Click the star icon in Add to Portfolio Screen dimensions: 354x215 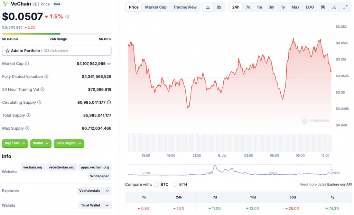[x=8, y=50]
